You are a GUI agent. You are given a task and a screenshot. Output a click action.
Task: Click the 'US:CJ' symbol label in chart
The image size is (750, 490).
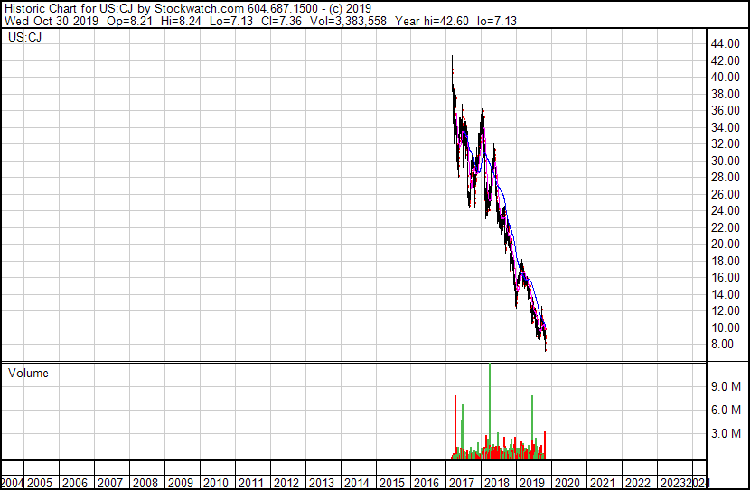tap(25, 37)
